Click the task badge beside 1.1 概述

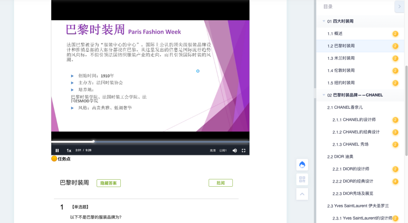(395, 34)
